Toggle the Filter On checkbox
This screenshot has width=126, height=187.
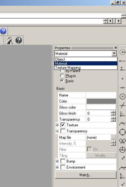click(89, 149)
